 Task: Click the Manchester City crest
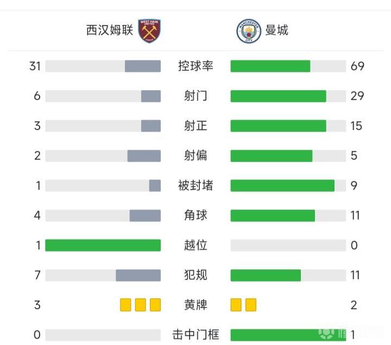coord(249,31)
